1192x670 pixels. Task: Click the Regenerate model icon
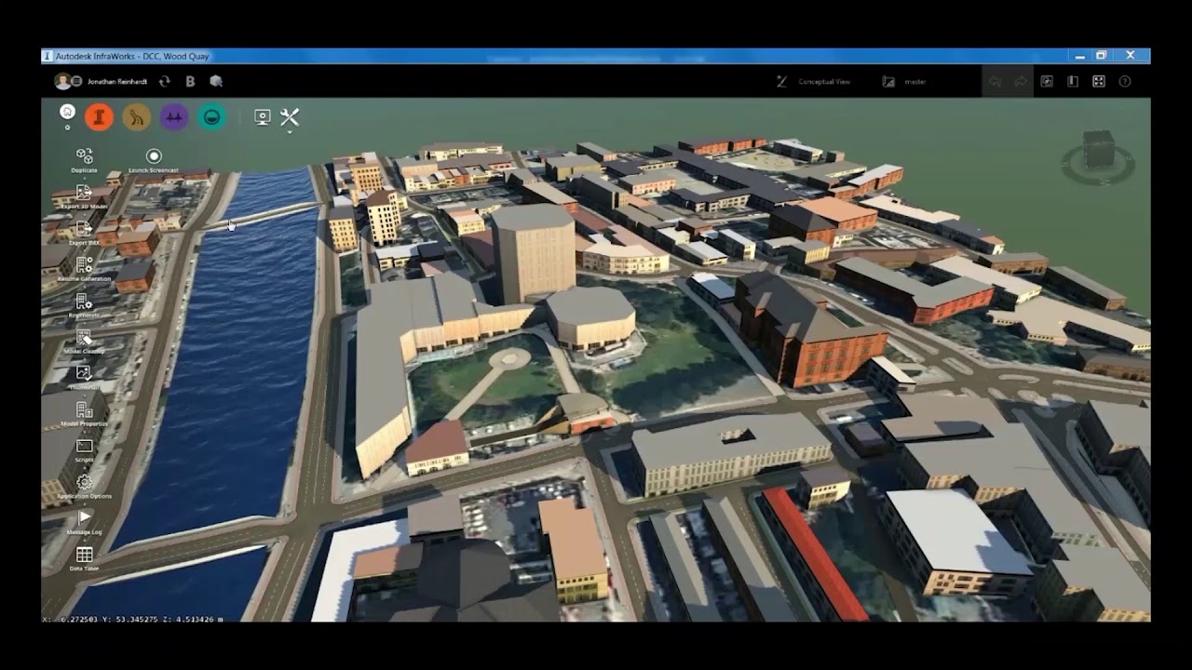(84, 303)
